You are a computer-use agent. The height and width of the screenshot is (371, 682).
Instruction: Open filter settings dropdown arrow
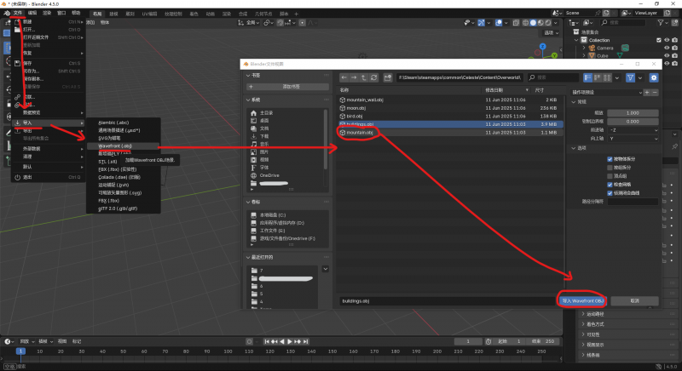[640, 77]
